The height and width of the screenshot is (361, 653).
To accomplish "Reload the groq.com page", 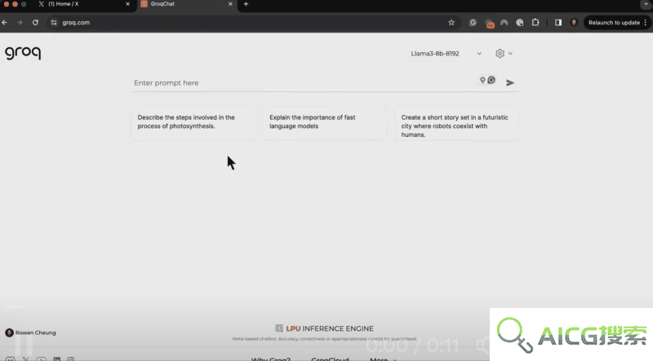I will 35,23.
